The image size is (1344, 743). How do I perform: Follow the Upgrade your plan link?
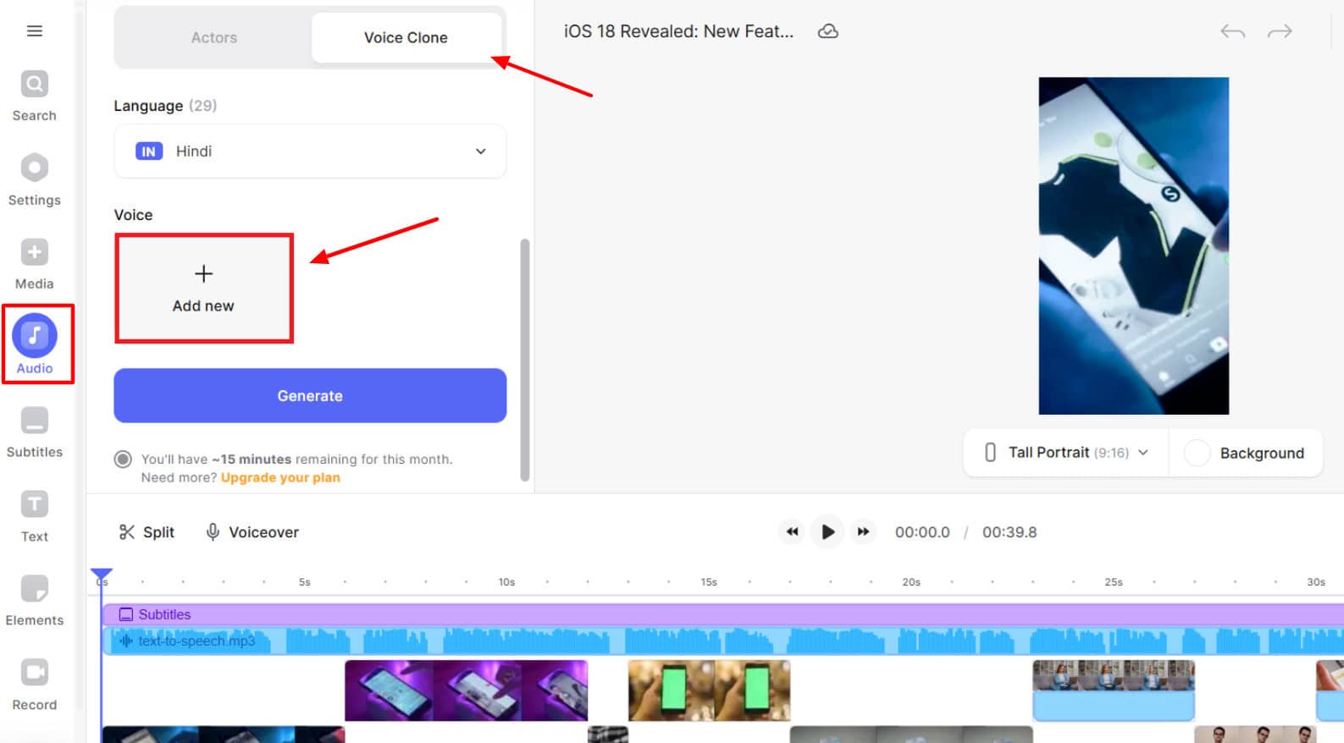280,478
